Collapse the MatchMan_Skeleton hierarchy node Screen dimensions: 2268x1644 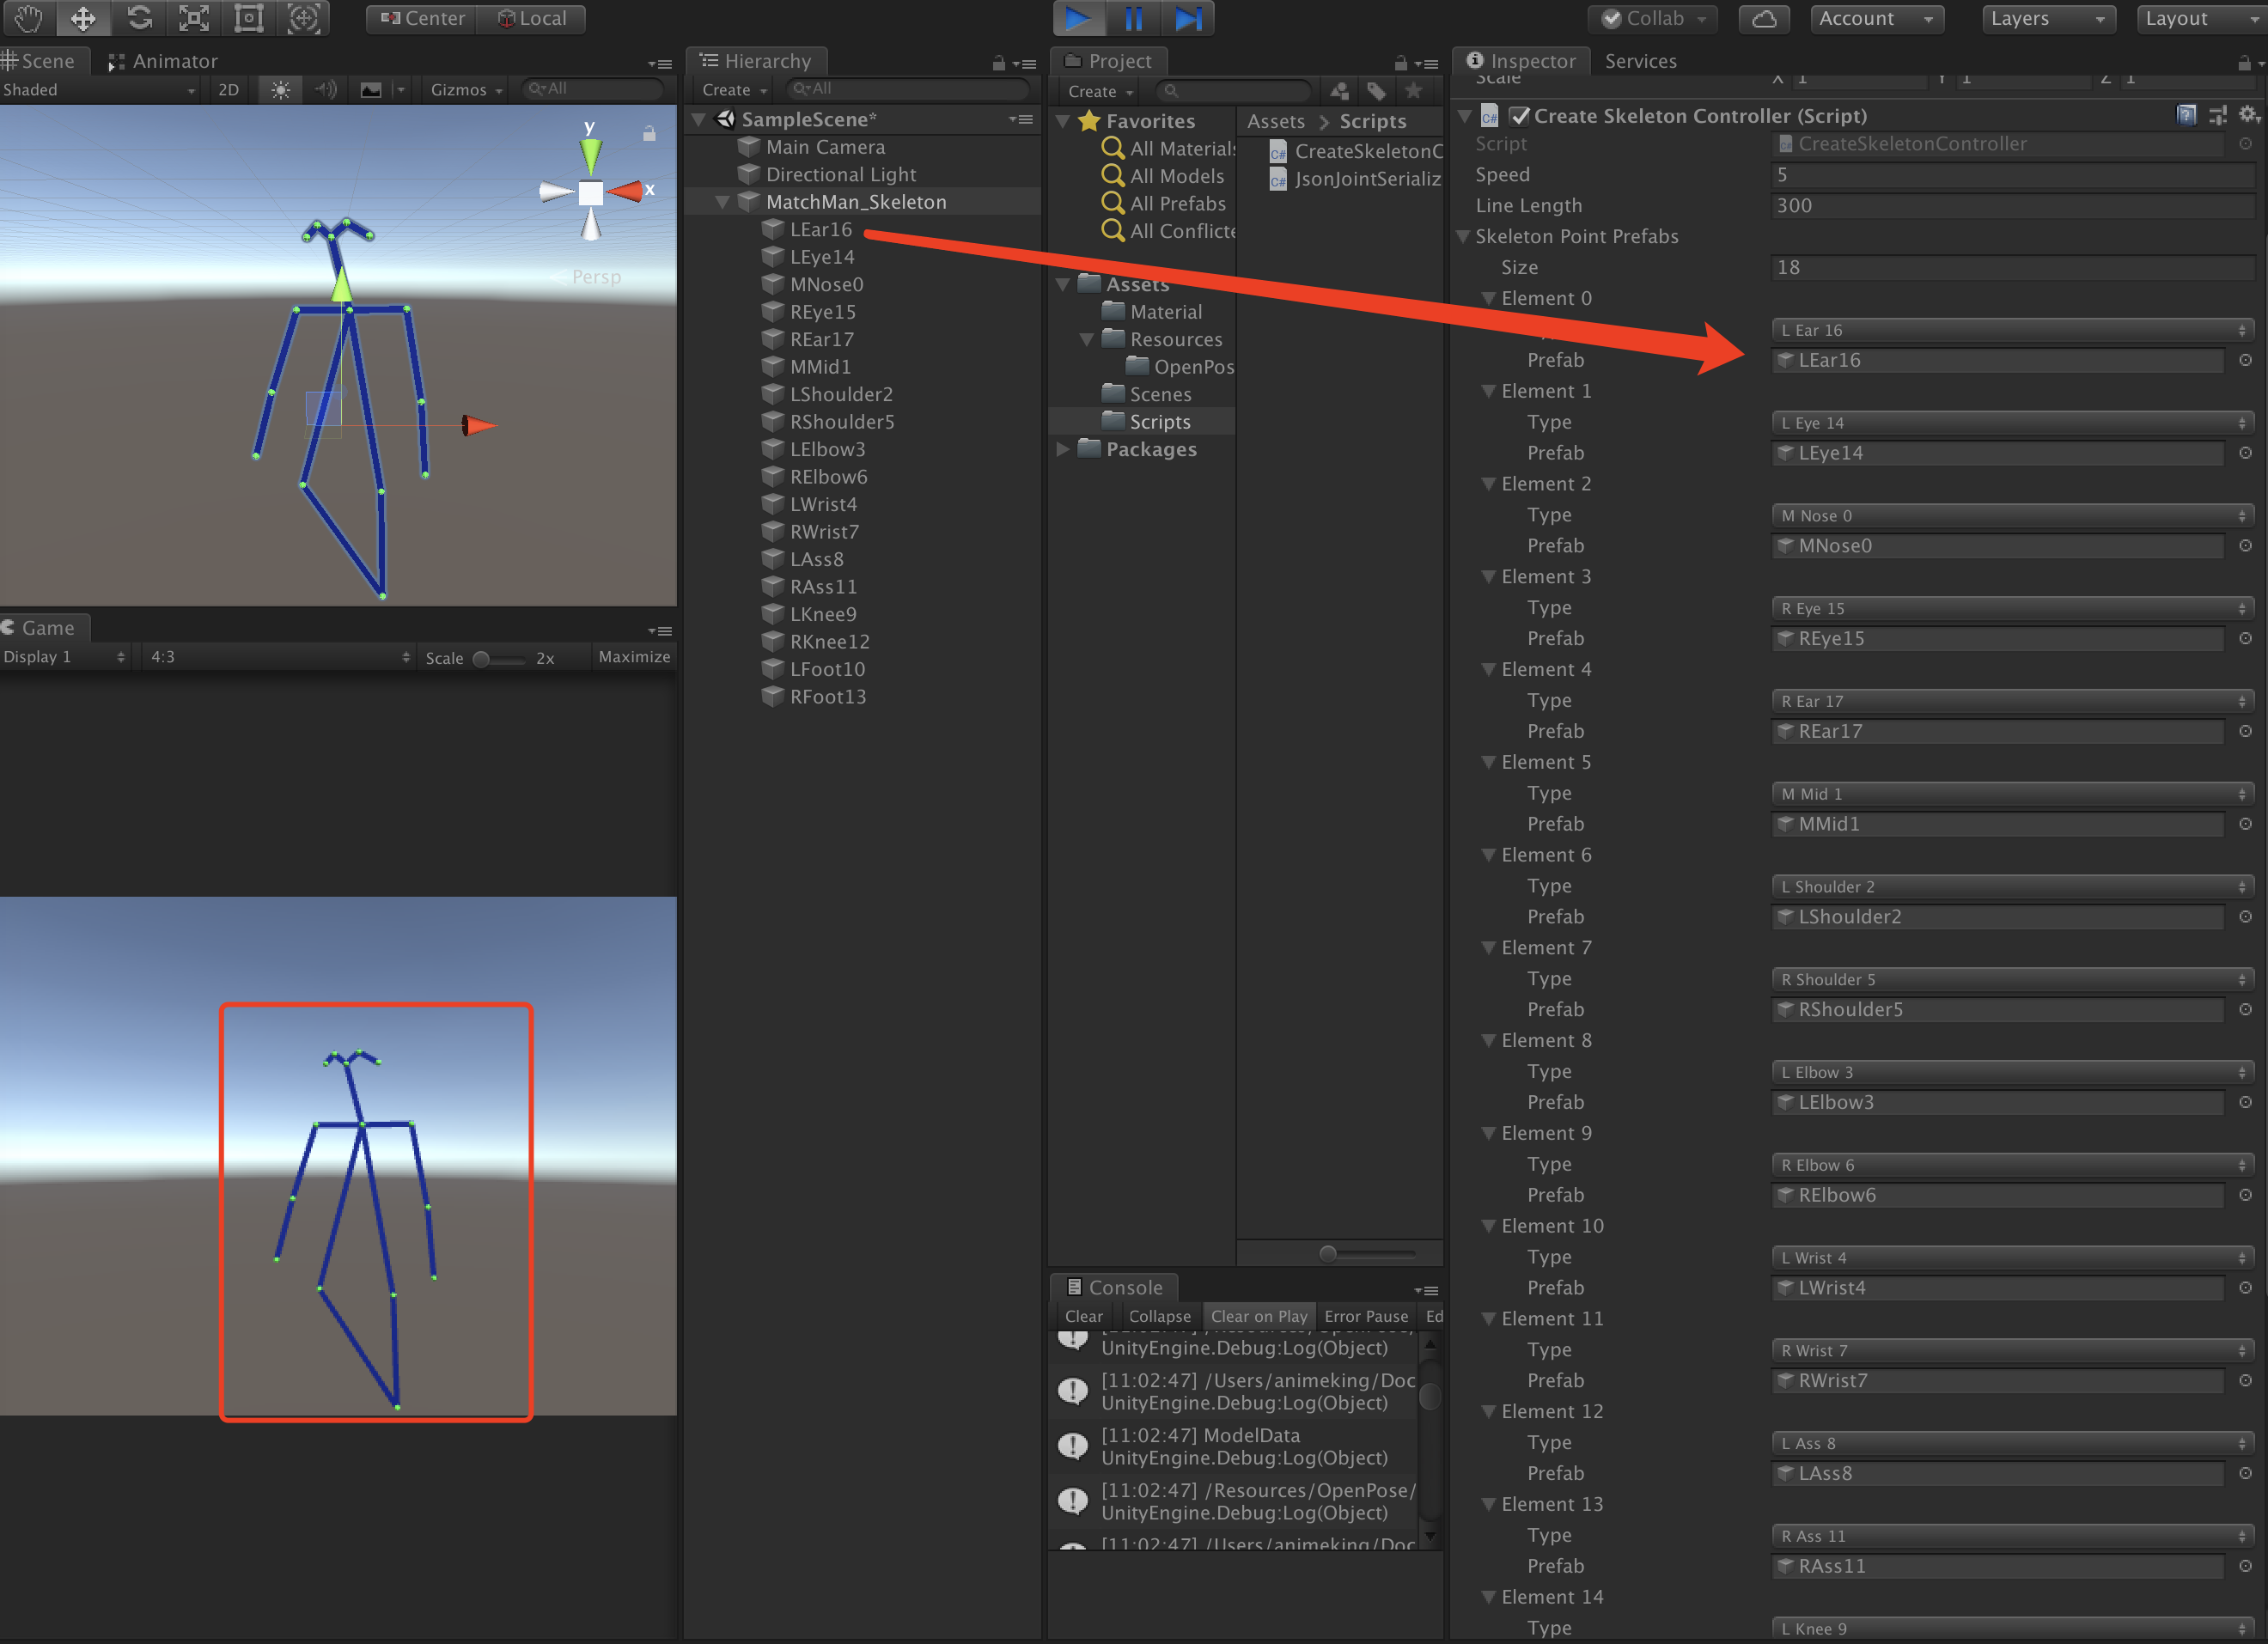[x=722, y=202]
